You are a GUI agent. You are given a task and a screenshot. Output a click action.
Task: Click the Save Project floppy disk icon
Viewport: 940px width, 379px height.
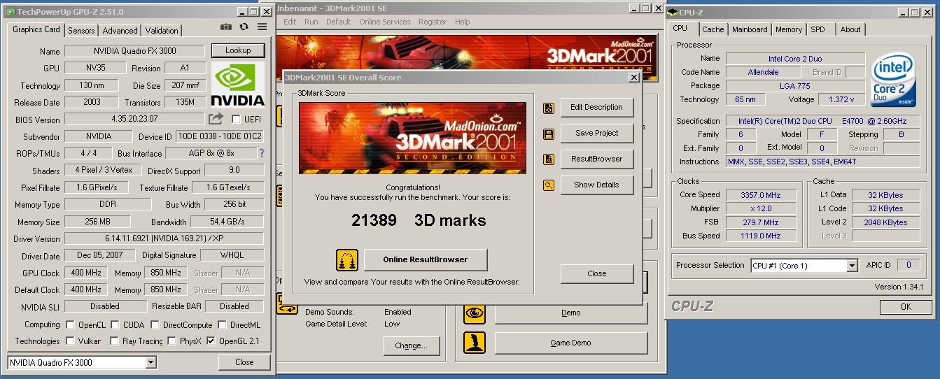click(x=549, y=134)
